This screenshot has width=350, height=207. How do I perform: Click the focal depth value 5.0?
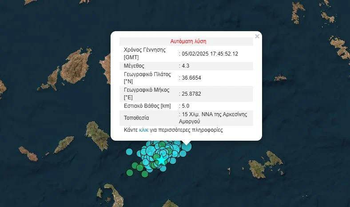coord(185,106)
